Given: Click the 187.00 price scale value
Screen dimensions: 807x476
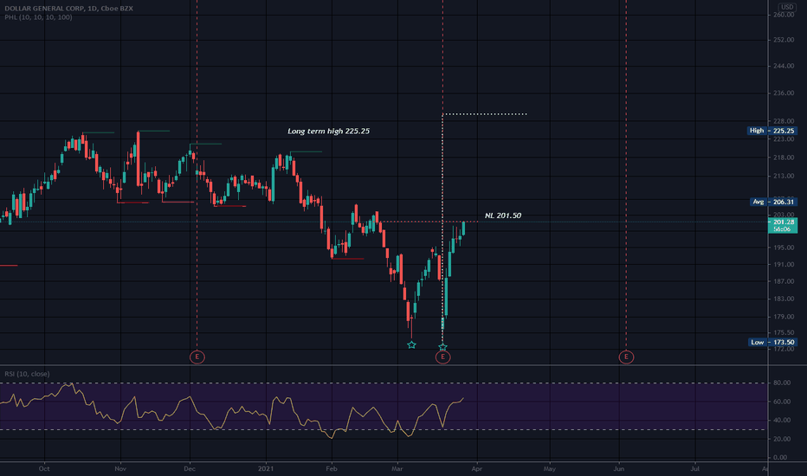Looking at the screenshot, I should pyautogui.click(x=784, y=281).
